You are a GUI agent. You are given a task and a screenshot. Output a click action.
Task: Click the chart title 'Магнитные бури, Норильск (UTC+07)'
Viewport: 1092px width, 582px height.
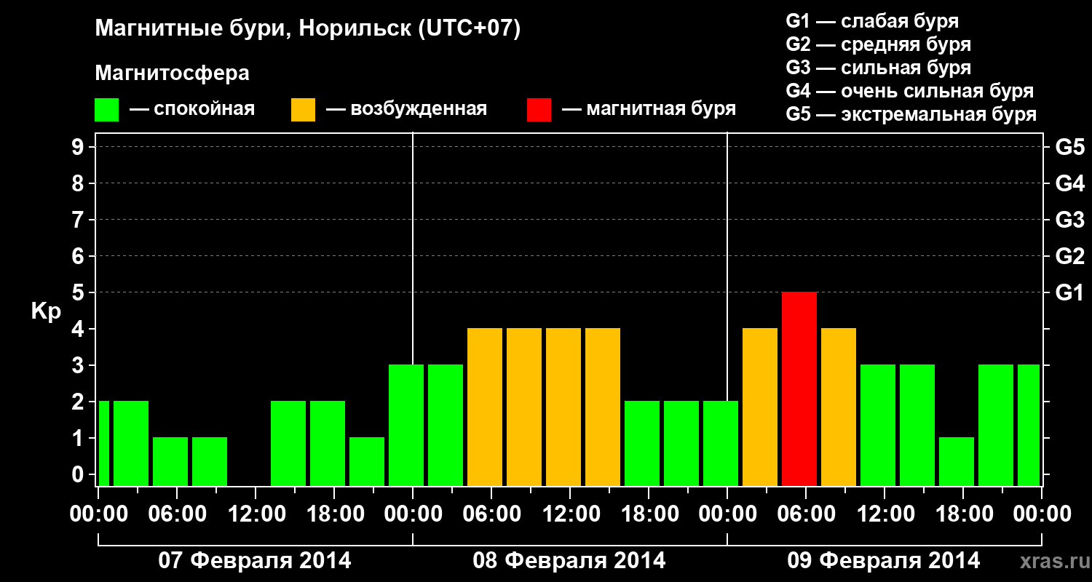pos(308,30)
